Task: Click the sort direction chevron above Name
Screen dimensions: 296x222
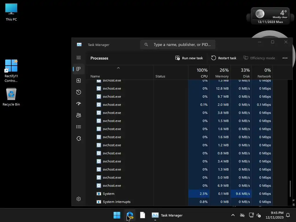Action: [118, 68]
